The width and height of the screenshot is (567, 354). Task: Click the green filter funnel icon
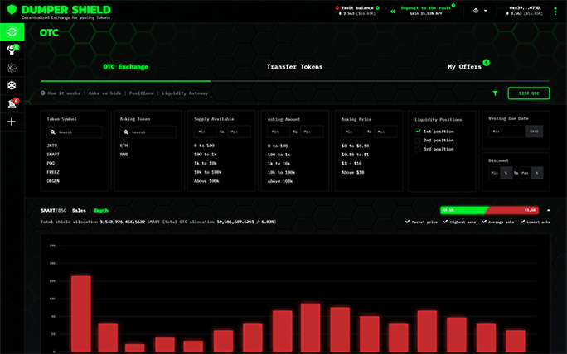[495, 93]
